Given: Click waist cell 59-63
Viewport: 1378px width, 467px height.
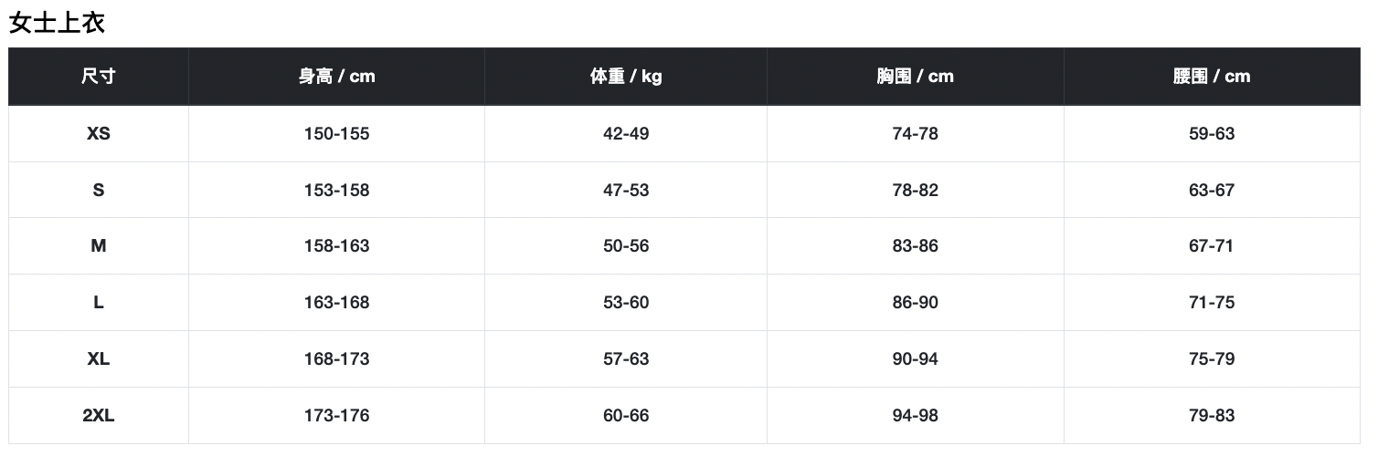Looking at the screenshot, I should [1212, 134].
